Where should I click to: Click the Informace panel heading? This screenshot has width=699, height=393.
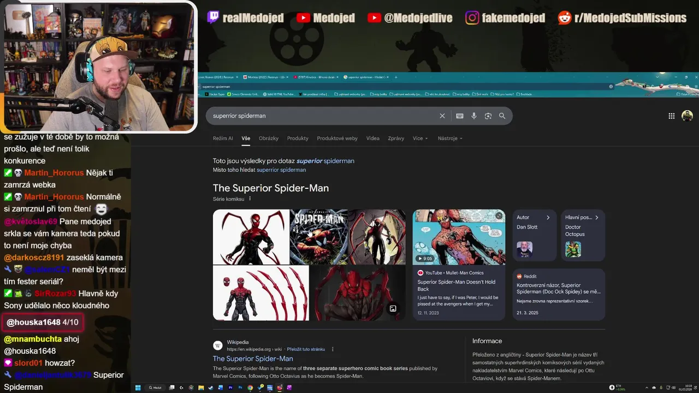click(x=487, y=341)
